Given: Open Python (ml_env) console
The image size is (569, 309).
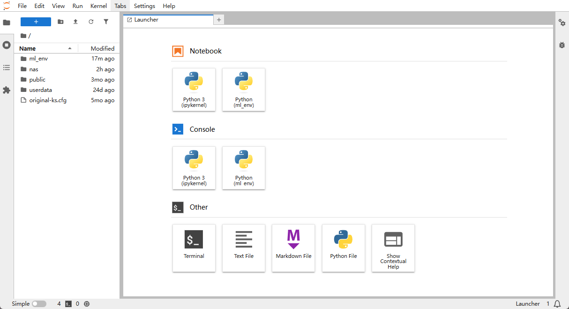Looking at the screenshot, I should [244, 168].
